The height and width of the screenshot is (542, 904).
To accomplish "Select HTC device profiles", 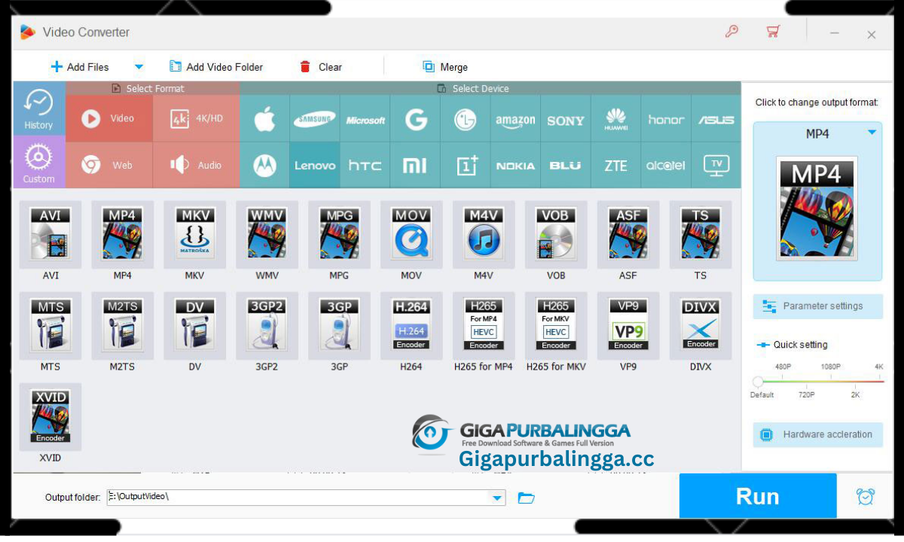I will pyautogui.click(x=365, y=165).
